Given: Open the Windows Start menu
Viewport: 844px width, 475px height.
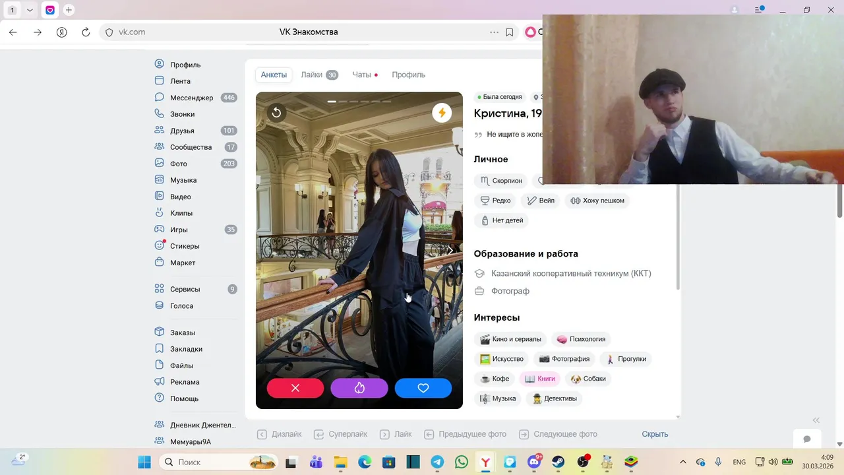Looking at the screenshot, I should pos(144,462).
